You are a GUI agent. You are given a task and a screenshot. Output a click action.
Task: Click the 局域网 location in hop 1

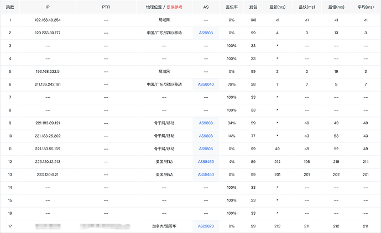[164, 20]
